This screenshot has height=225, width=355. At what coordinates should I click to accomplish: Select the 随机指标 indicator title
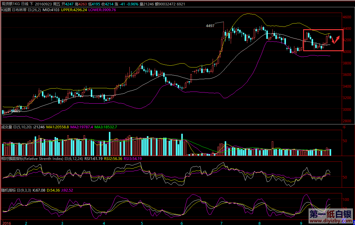coord(8,190)
